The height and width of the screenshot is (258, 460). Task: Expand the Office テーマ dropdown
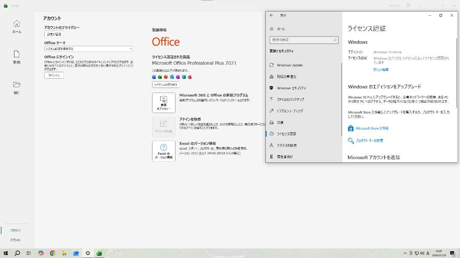(x=89, y=49)
